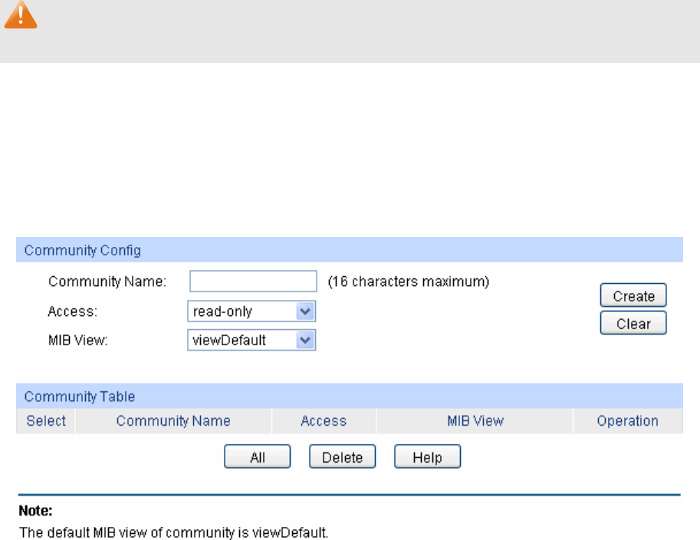The width and height of the screenshot is (700, 540).
Task: Click the Create button
Action: (x=633, y=295)
